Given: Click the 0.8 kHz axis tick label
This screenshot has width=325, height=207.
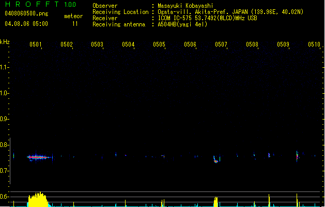Looking at the screenshot, I should click(x=4, y=145).
